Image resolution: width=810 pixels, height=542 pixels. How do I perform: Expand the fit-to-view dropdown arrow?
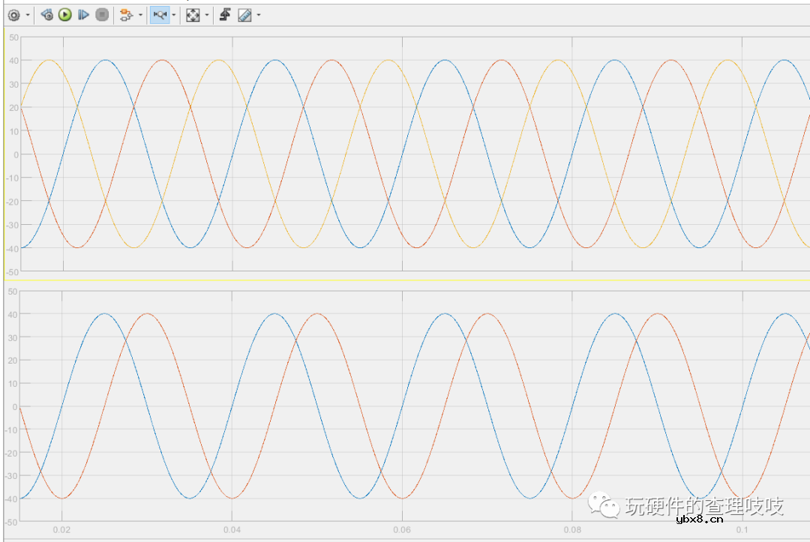click(207, 13)
